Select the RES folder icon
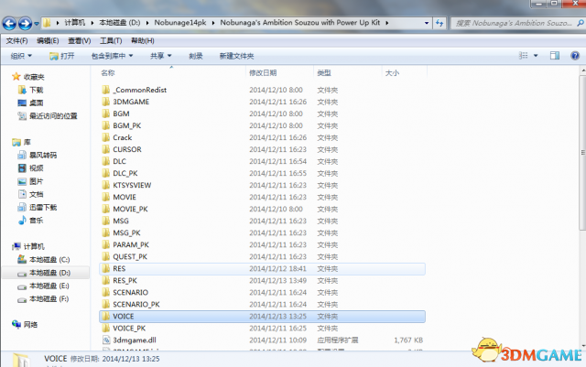The width and height of the screenshot is (586, 367). coord(106,269)
